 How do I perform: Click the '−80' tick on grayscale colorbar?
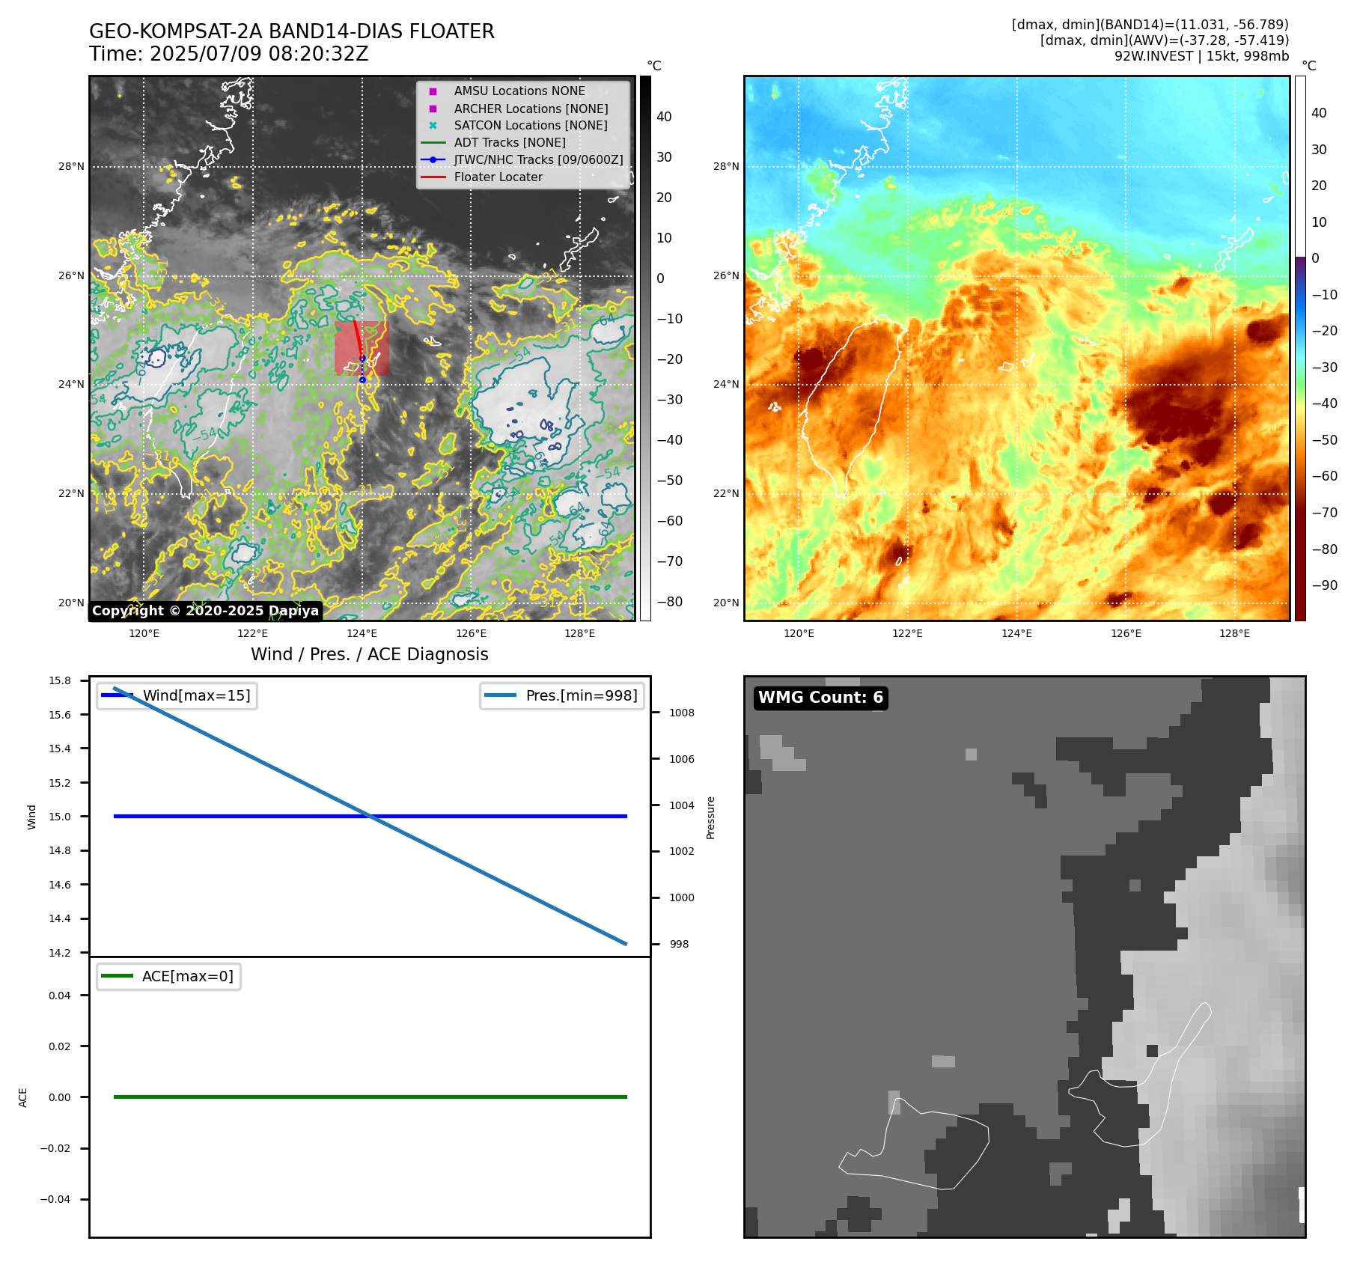(670, 601)
